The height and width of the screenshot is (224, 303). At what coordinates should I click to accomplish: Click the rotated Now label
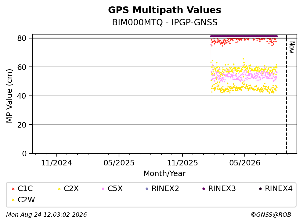[x=292, y=47]
